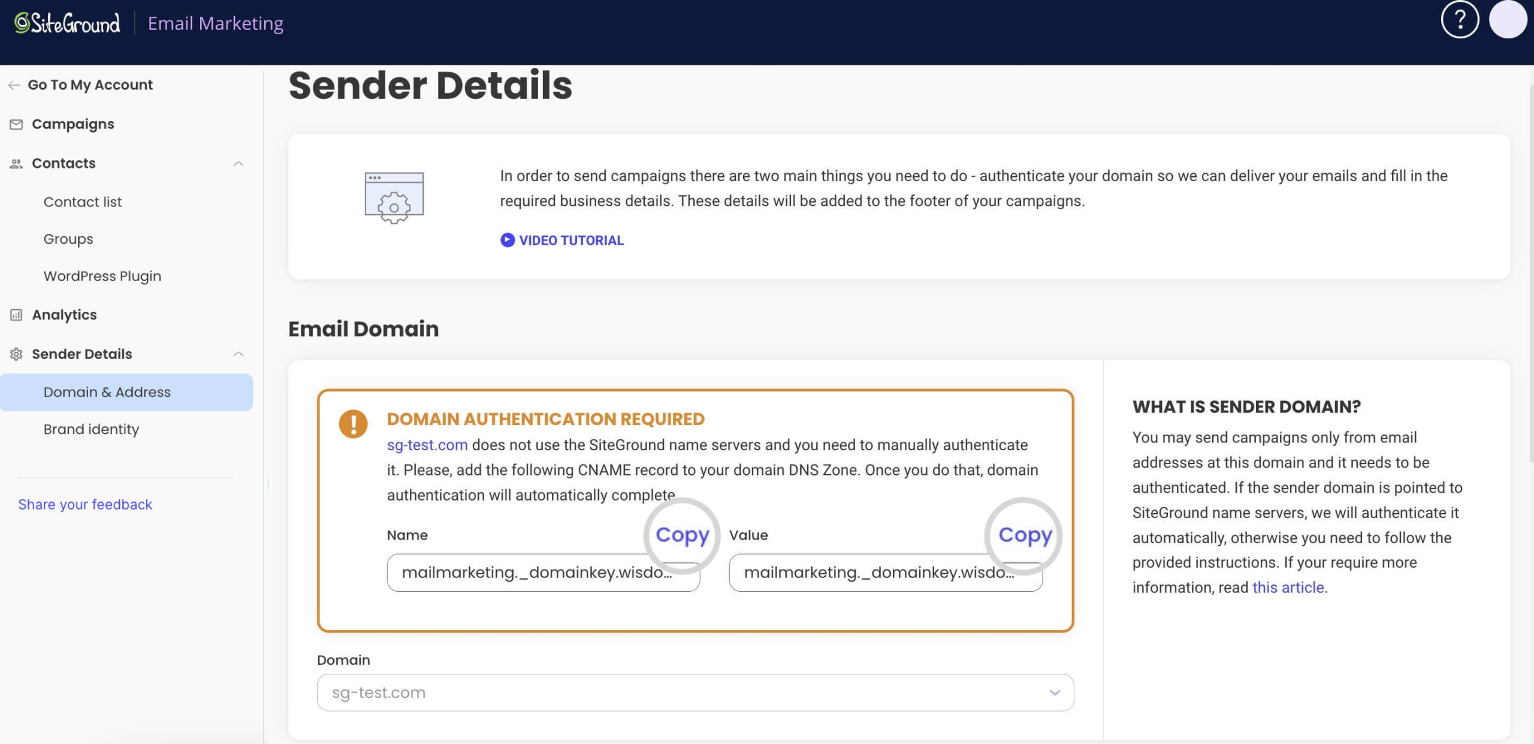Select Contact list in sidebar

83,201
